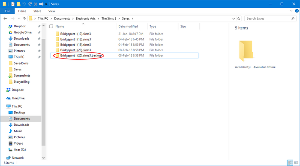The image size is (300, 166).
Task: Click the Properties checkmark icon in the title bar
Action: tap(13, 4)
